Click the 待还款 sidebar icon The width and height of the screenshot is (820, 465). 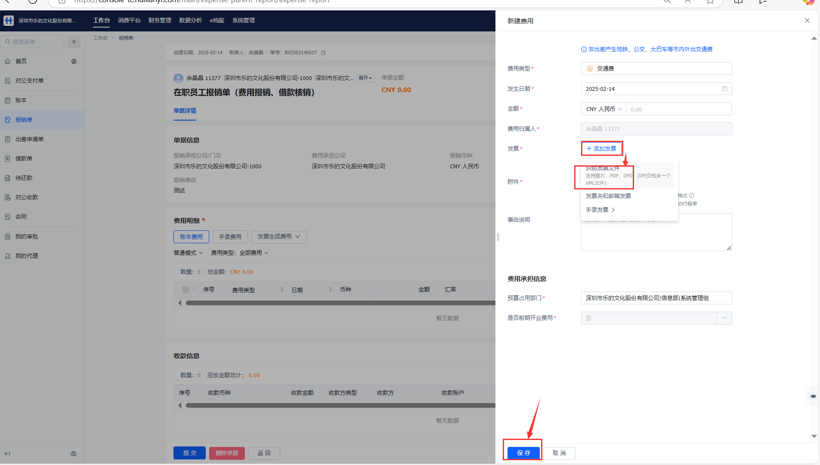[x=8, y=178]
